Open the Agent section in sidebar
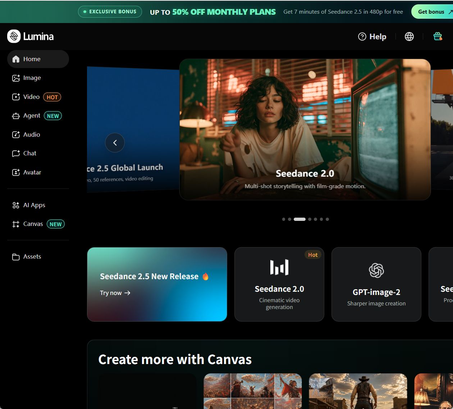This screenshot has width=453, height=409. (38, 115)
